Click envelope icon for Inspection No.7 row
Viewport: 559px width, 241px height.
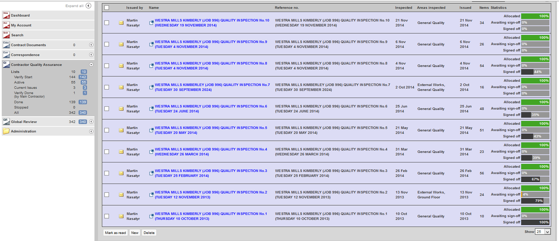(121, 87)
